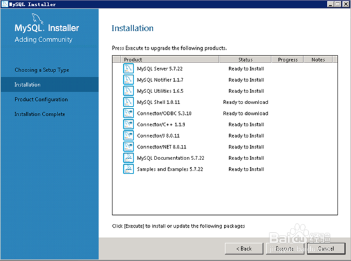The width and height of the screenshot is (351, 261).
Task: Select the Samples and Examples 5.7.22 text
Action: tap(170, 170)
